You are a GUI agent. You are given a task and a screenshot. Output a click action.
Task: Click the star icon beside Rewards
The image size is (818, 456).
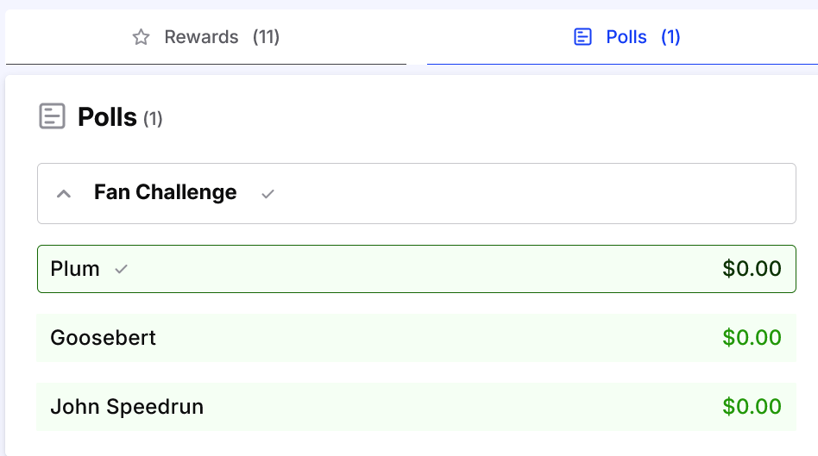coord(141,37)
